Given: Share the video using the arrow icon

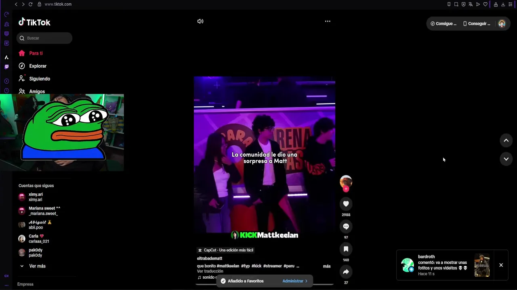Looking at the screenshot, I should click(346, 272).
